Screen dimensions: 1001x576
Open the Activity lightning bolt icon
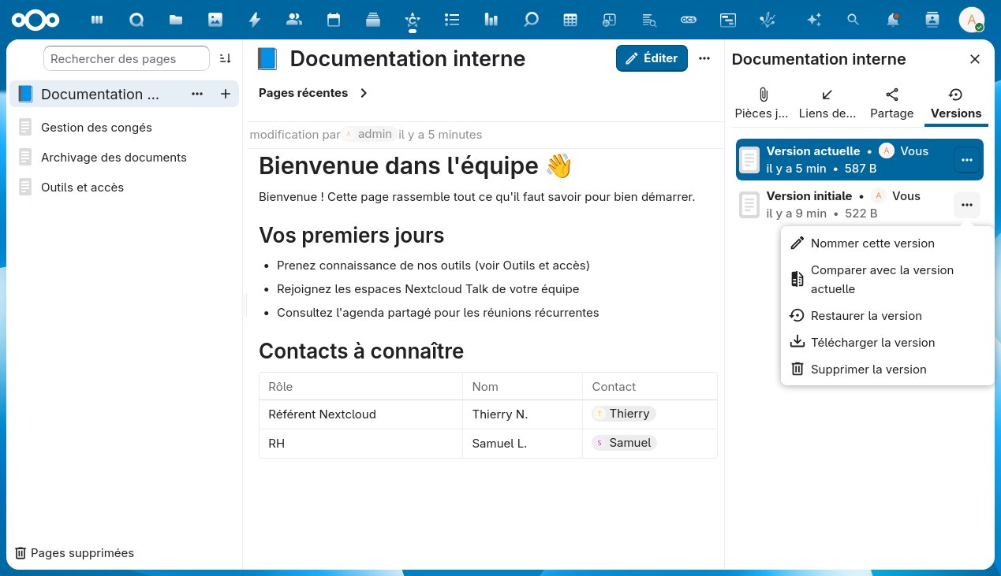coord(255,20)
